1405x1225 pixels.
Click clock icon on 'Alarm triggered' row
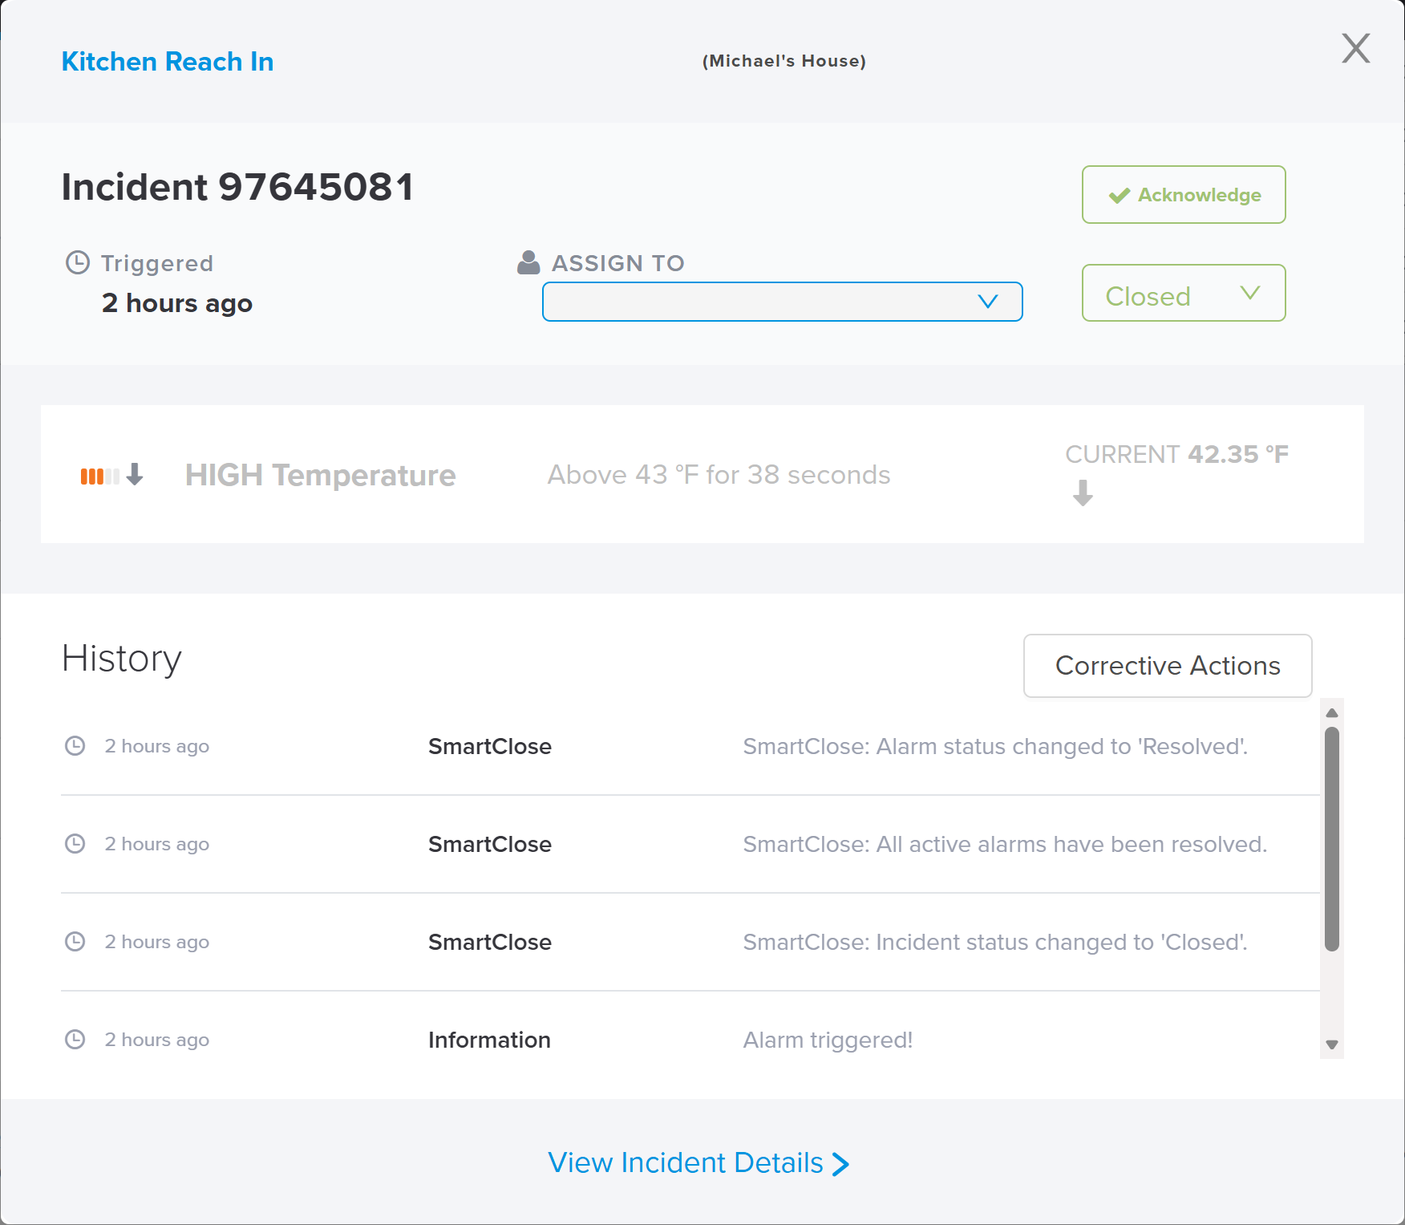click(x=75, y=1040)
